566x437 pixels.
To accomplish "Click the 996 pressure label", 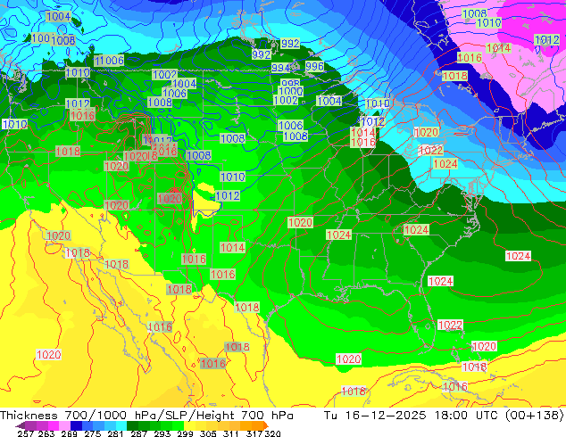I will click(x=314, y=66).
